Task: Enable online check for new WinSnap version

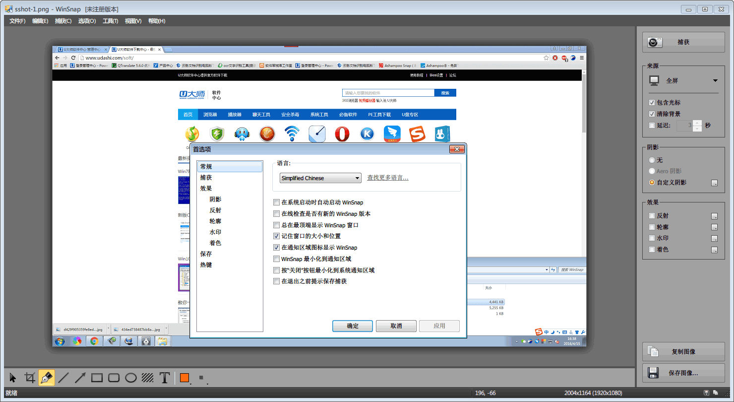Action: point(277,214)
